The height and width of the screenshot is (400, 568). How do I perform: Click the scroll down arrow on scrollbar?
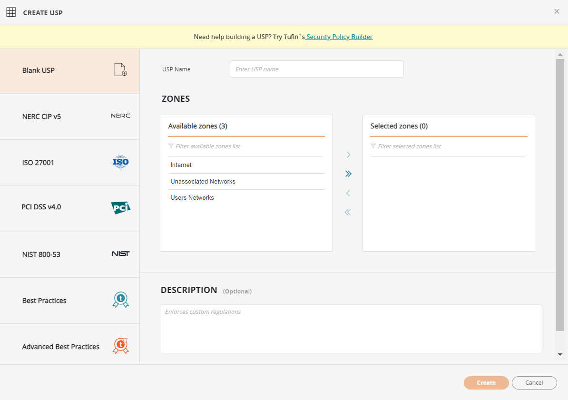point(560,354)
